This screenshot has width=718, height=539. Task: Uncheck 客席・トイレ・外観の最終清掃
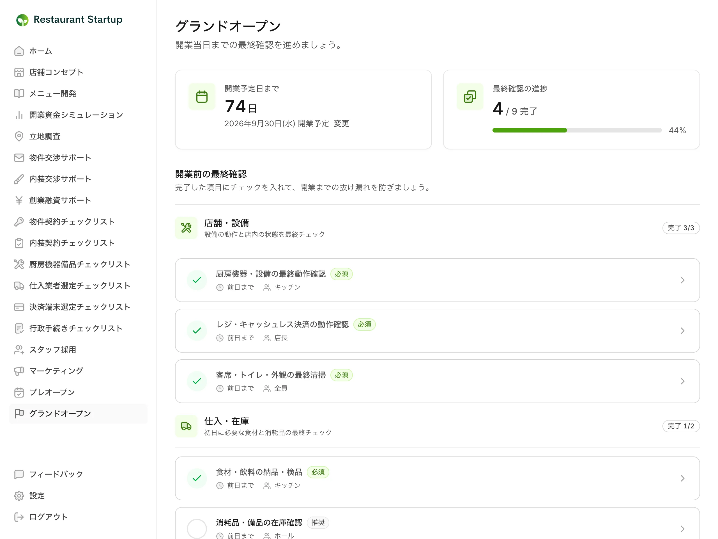197,381
